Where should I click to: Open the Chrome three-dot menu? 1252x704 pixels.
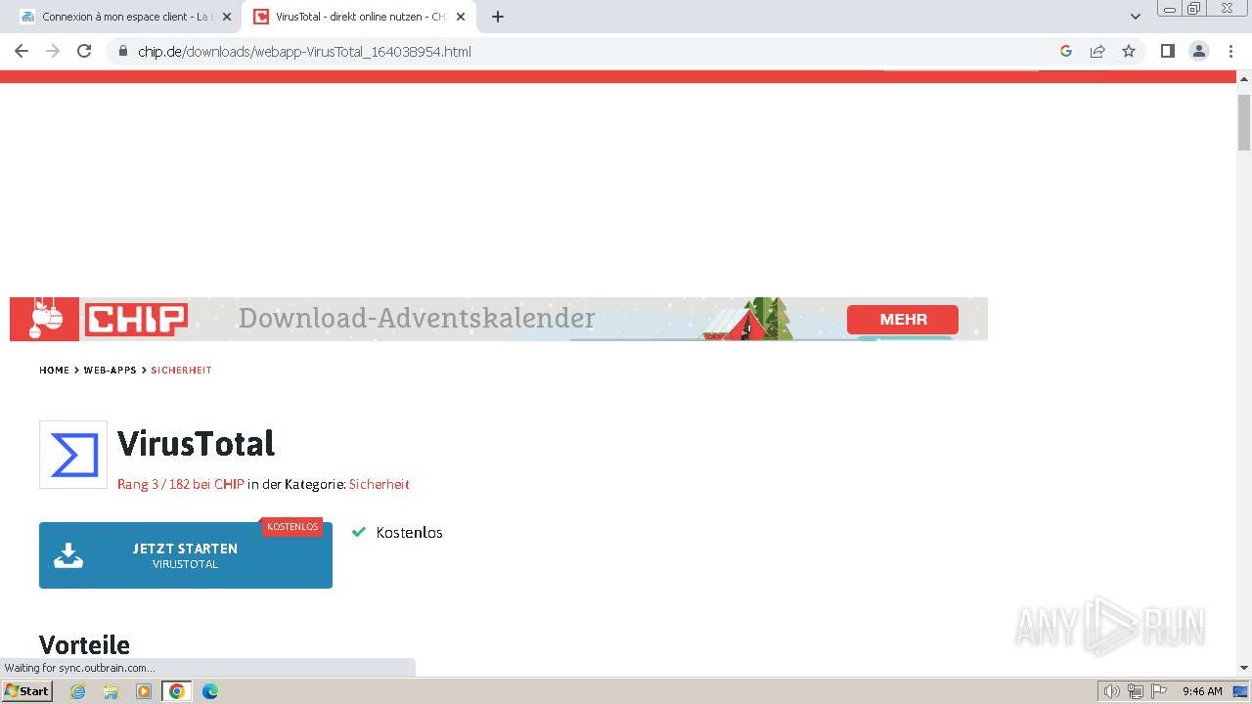pos(1230,51)
